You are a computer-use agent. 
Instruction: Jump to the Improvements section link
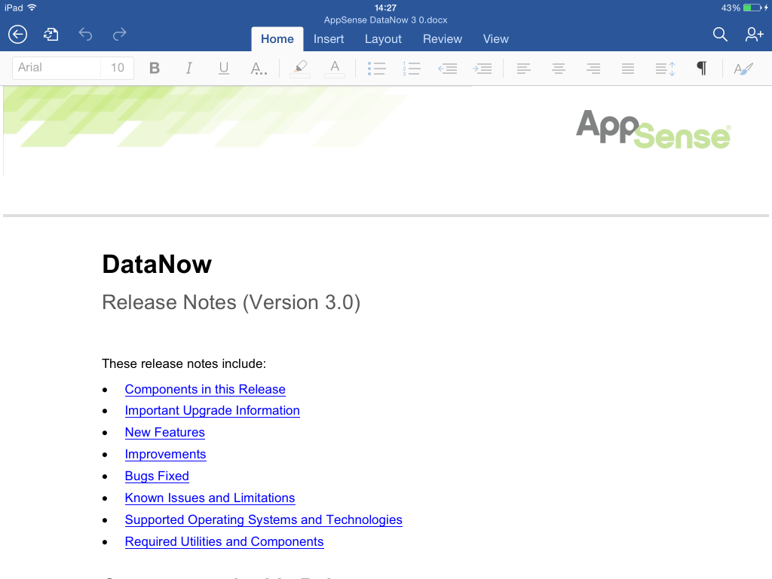pyautogui.click(x=165, y=455)
